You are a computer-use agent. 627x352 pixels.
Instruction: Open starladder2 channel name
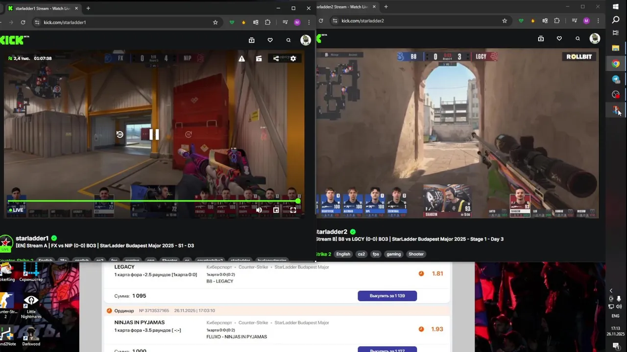(332, 232)
